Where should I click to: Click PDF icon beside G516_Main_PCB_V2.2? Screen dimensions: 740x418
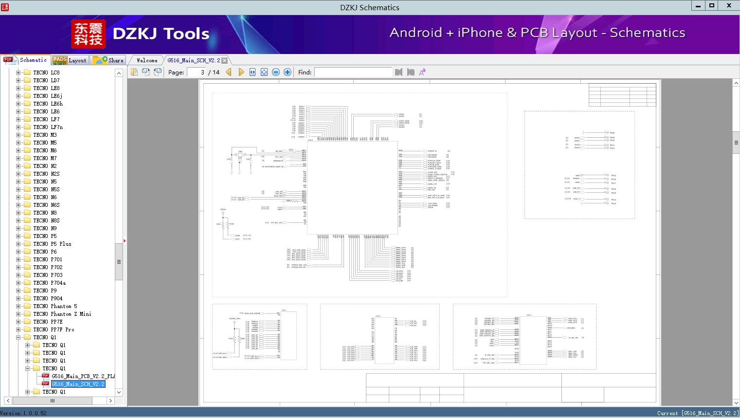point(45,376)
